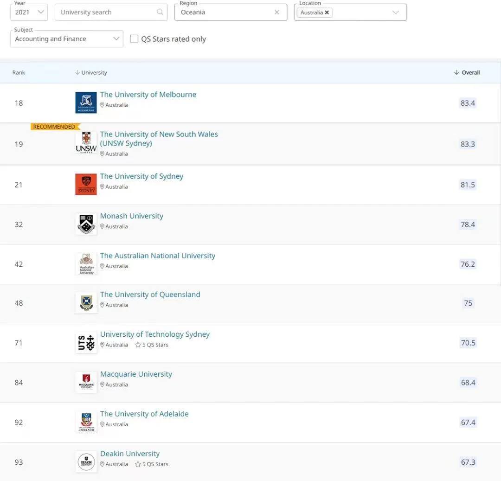The width and height of the screenshot is (501, 481).
Task: Open The Australian National University link
Action: tap(158, 256)
